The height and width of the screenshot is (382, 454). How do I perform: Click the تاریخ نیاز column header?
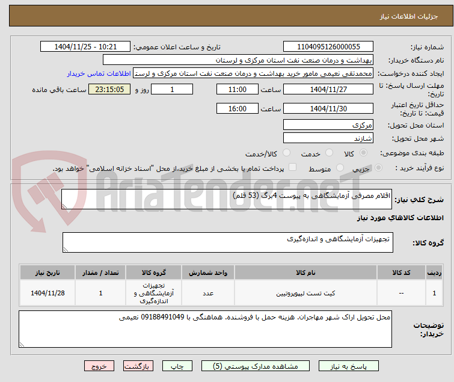point(48,273)
